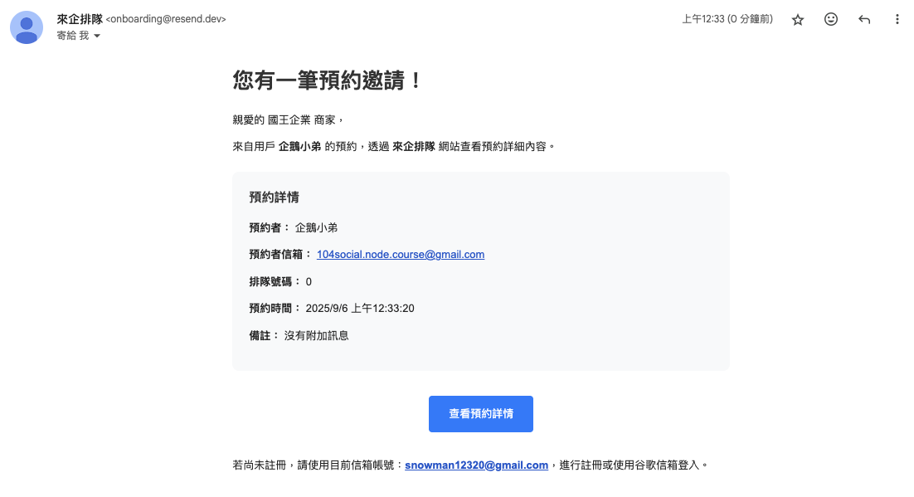This screenshot has height=497, width=914.
Task: Open the snowman12320@gmail.com link
Action: pyautogui.click(x=476, y=465)
